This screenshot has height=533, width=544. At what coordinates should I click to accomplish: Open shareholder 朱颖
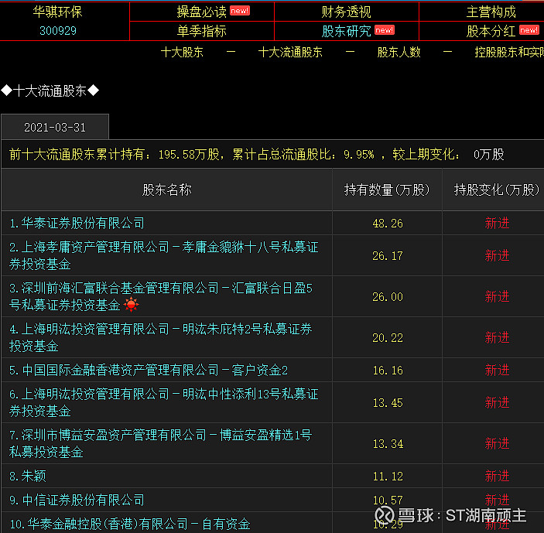[x=28, y=476]
